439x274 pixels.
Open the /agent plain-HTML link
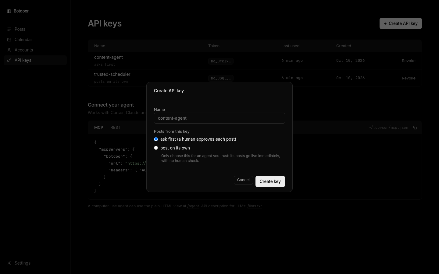click(x=193, y=206)
